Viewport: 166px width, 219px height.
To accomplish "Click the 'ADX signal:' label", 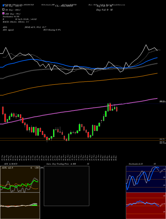I will pos(8,30).
